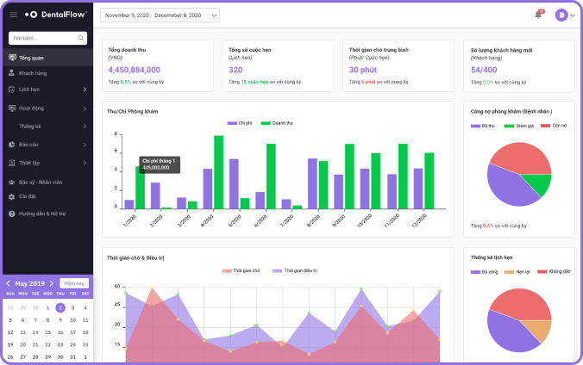
Task: Click the Cài đặt gear icon
Action: click(x=11, y=197)
